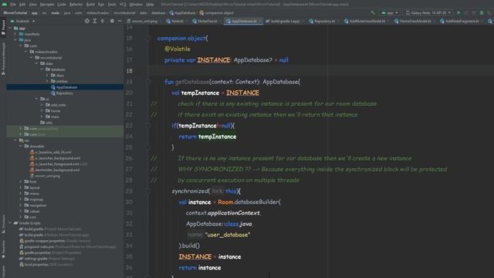
Task: Click the select opened file target icon
Action: coord(87,21)
